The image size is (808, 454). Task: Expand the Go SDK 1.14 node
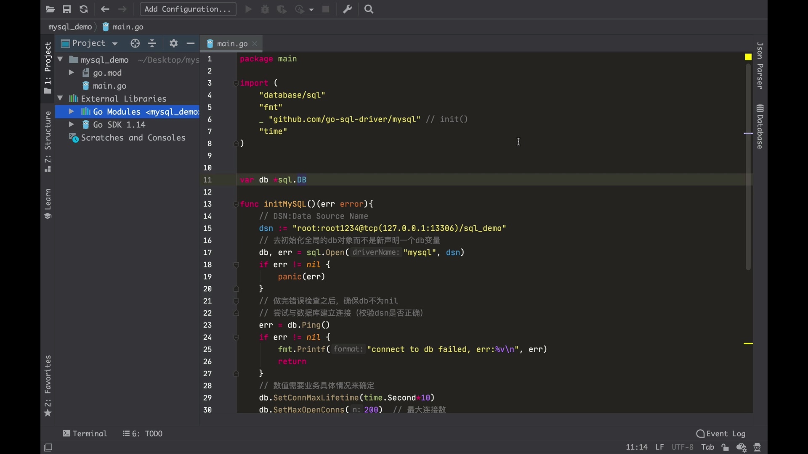point(71,124)
